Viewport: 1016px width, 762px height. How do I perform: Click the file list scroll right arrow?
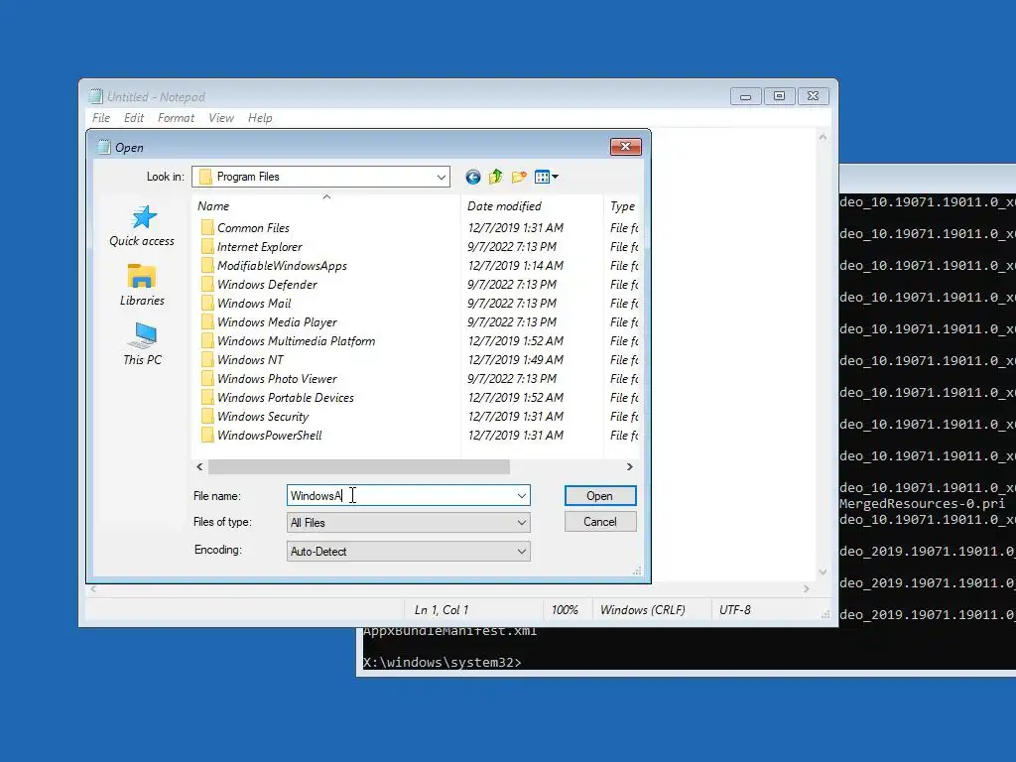pos(630,466)
